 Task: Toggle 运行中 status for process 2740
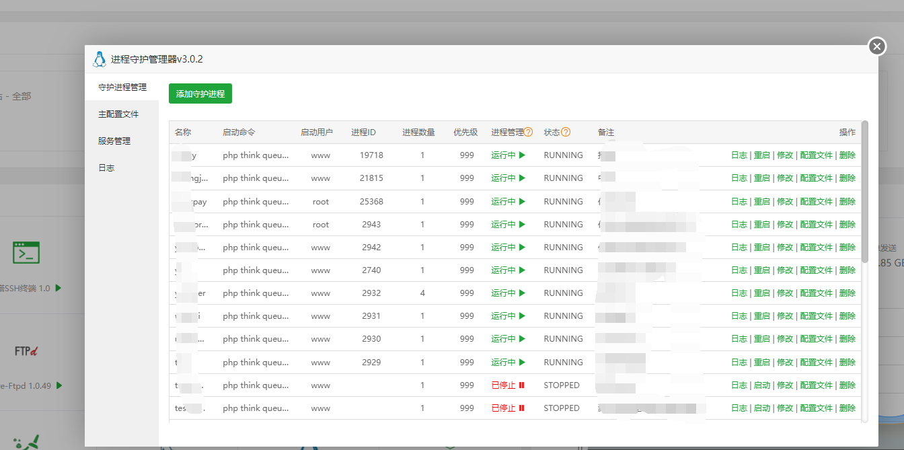(x=508, y=270)
